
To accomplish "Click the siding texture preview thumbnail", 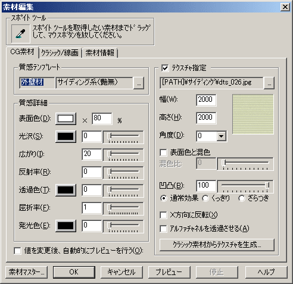I will pos(253,114).
